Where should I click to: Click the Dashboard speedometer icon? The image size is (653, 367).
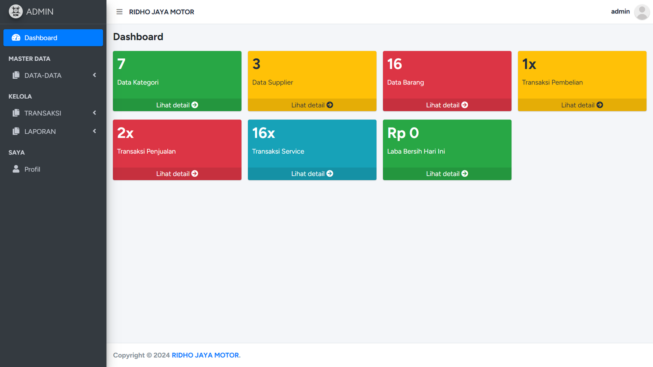pos(16,38)
